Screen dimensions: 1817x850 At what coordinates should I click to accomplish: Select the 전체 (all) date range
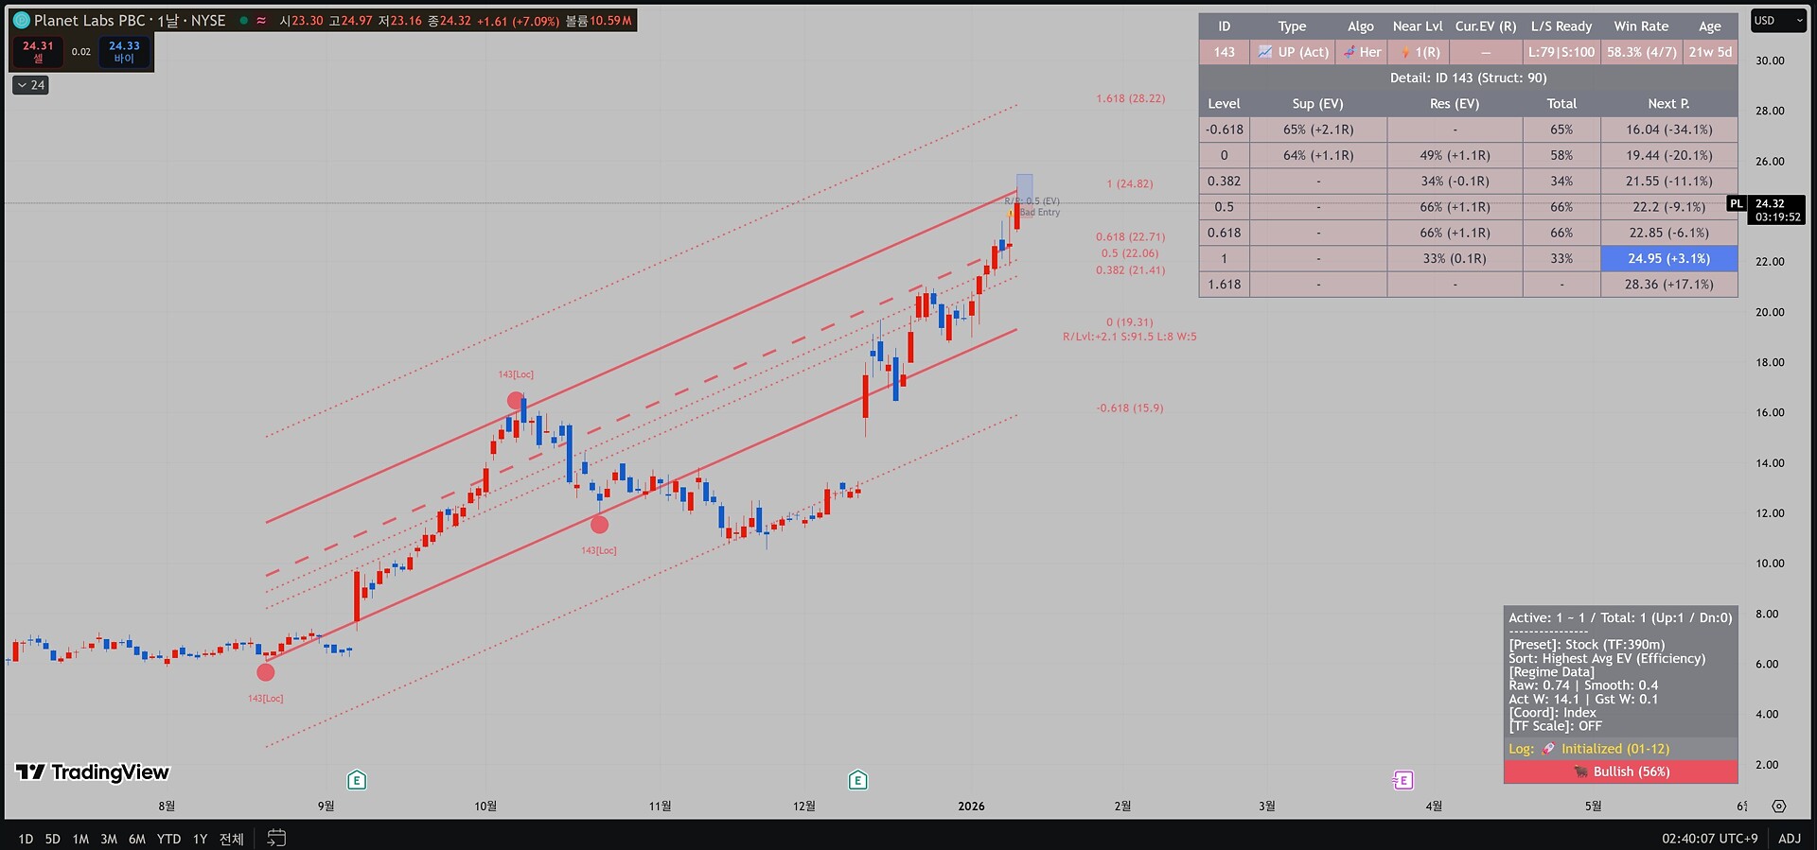pyautogui.click(x=232, y=839)
